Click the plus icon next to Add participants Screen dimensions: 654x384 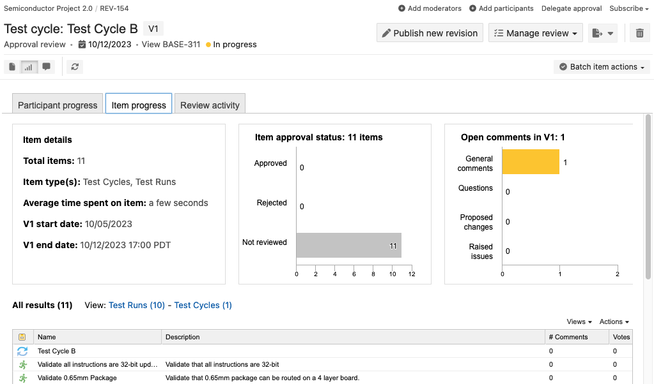472,8
